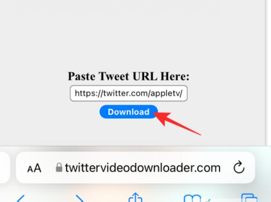Click the white margin strip beside the page
Image resolution: width=271 pixels, height=202 pixels.
[x=268, y=72]
